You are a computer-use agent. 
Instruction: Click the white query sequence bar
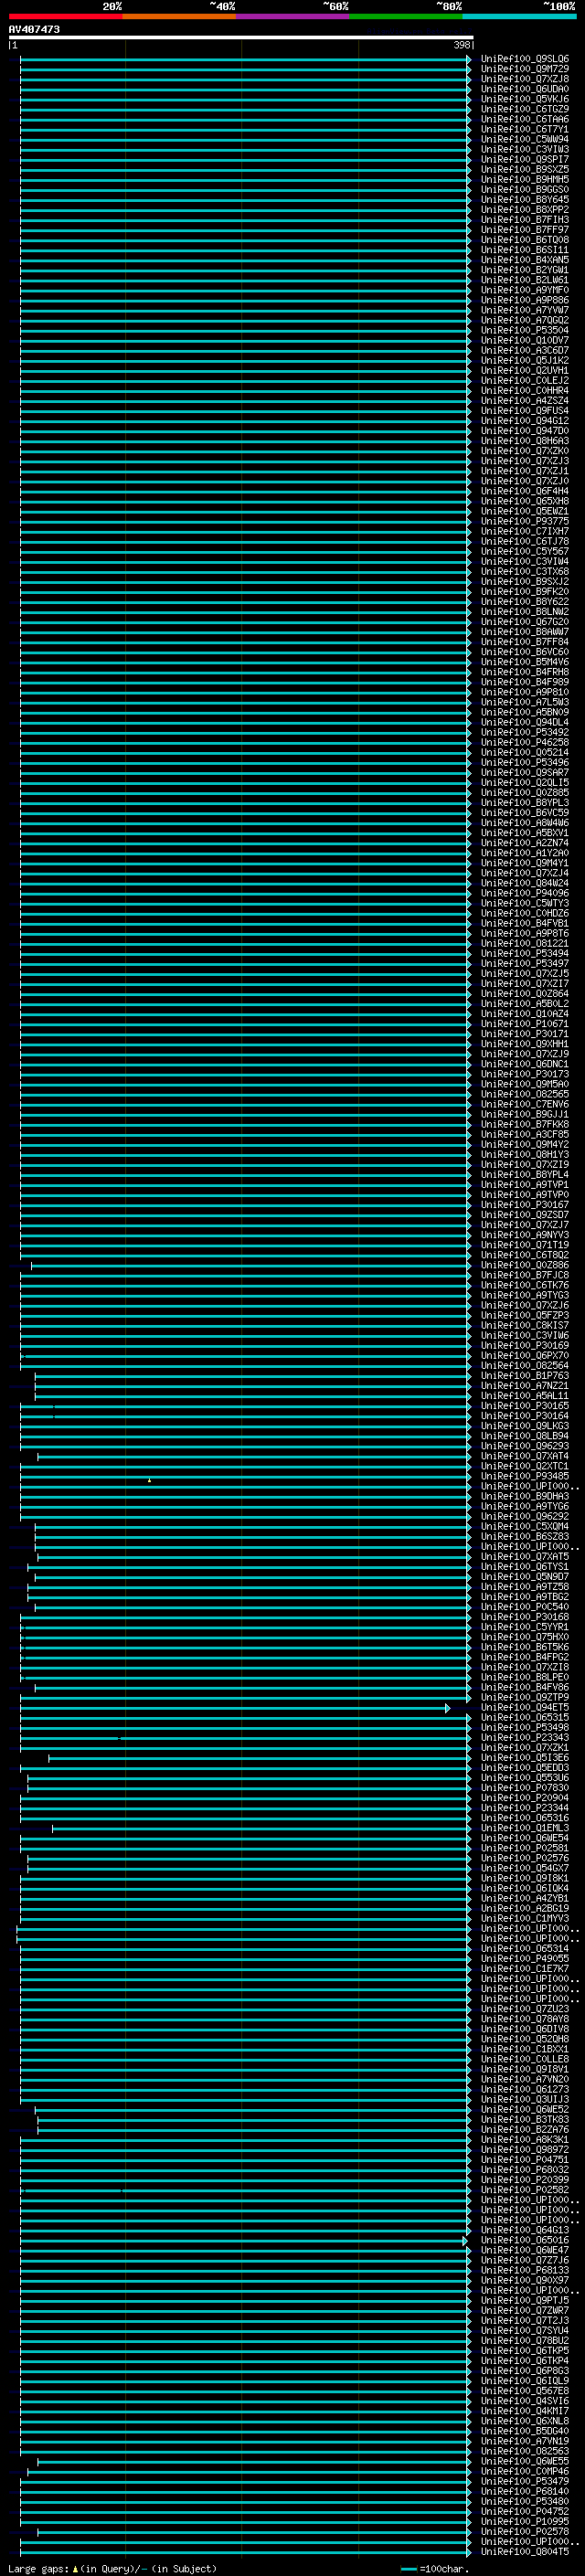(x=241, y=38)
